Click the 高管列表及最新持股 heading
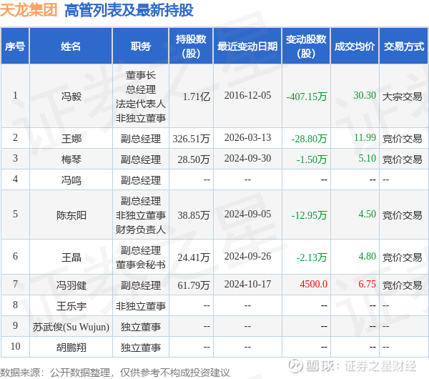 (129, 10)
